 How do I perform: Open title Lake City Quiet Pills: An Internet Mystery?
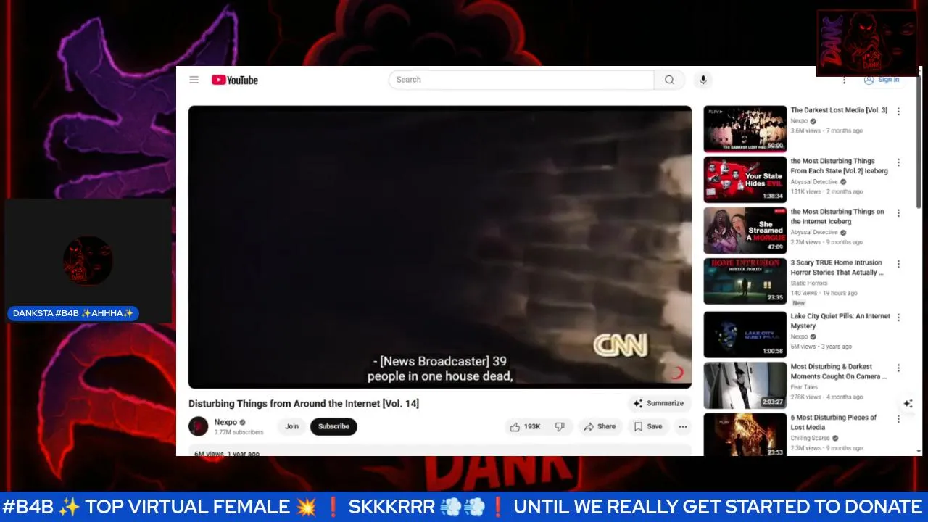[x=840, y=321]
